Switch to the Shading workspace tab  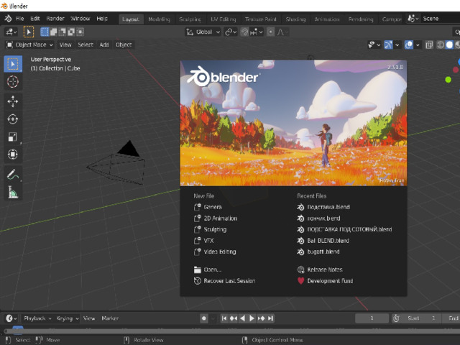295,19
